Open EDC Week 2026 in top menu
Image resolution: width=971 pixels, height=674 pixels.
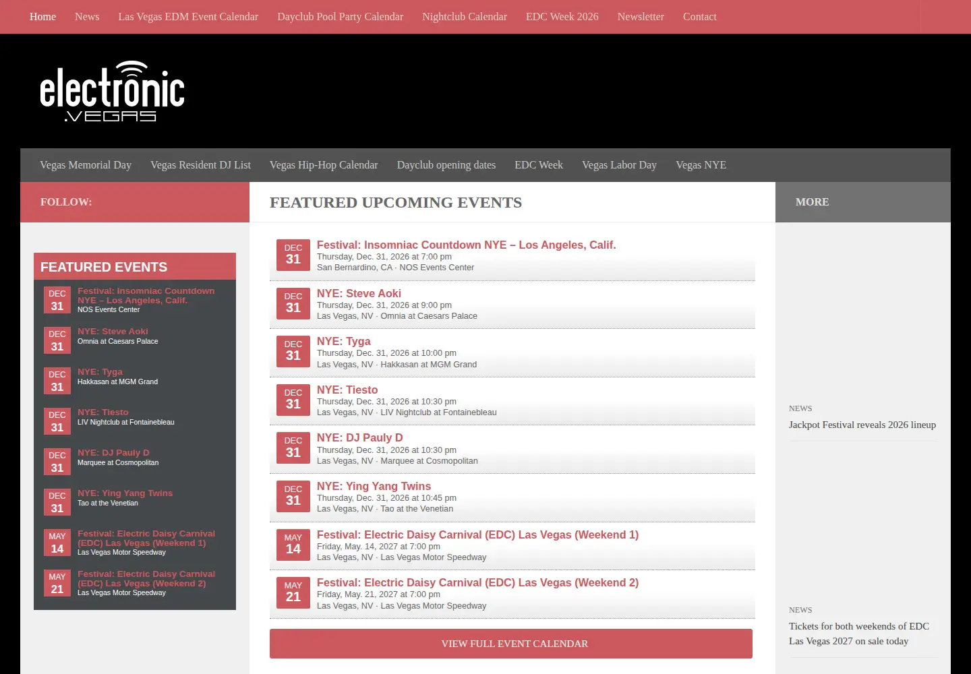point(562,17)
